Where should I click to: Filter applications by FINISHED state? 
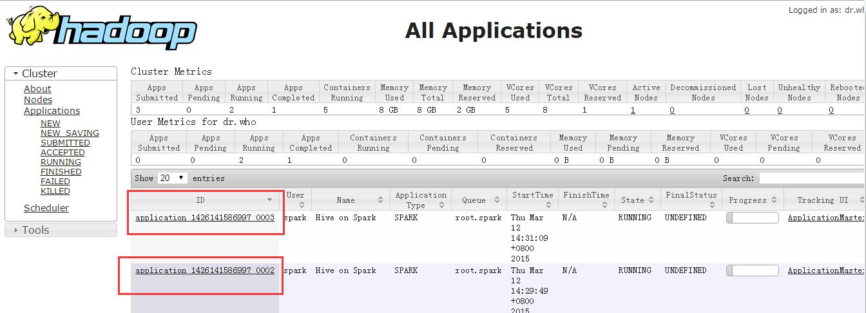[x=61, y=172]
